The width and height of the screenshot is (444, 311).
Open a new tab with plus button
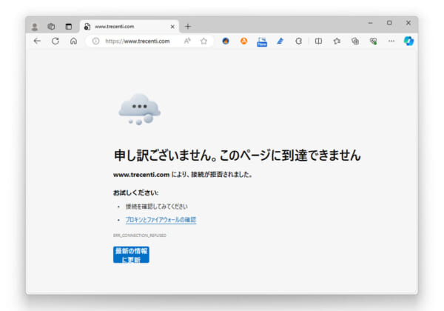click(x=188, y=27)
